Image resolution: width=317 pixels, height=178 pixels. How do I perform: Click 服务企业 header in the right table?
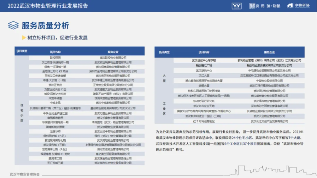269,52
